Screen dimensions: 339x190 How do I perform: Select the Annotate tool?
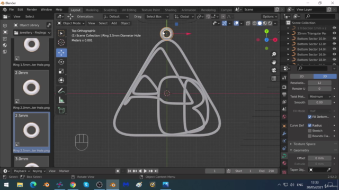pyautogui.click(x=61, y=91)
